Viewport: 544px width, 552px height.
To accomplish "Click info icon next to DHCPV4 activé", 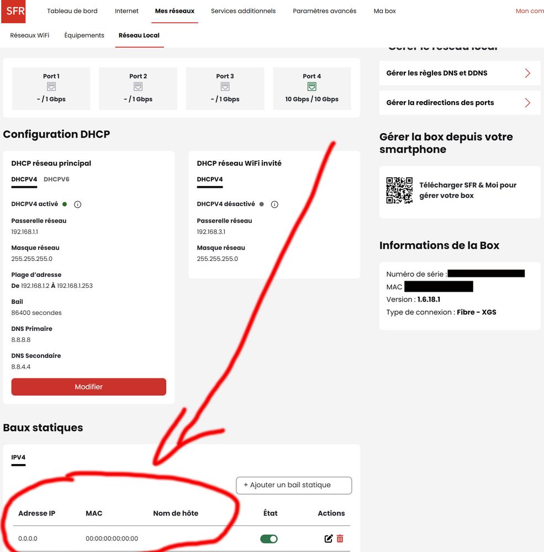I will tap(78, 204).
